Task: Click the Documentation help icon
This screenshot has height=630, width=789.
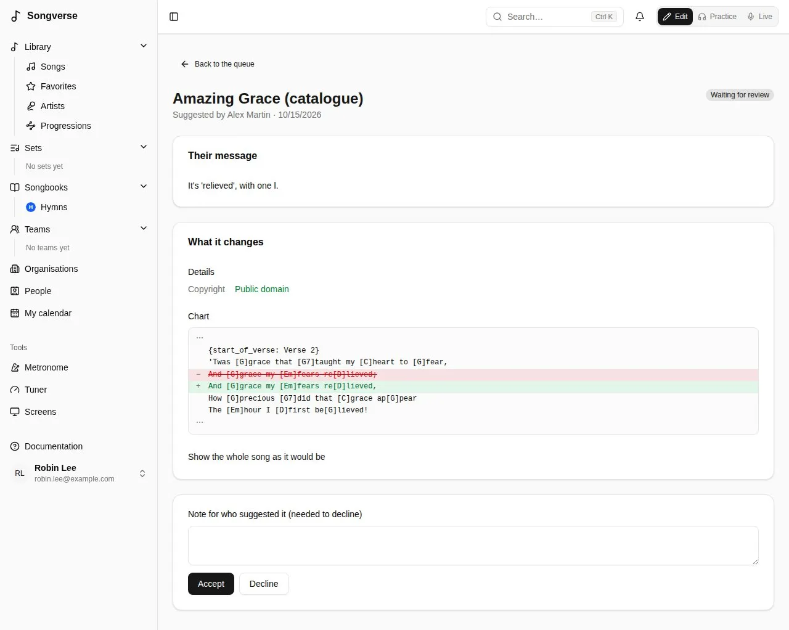Action: click(x=15, y=446)
